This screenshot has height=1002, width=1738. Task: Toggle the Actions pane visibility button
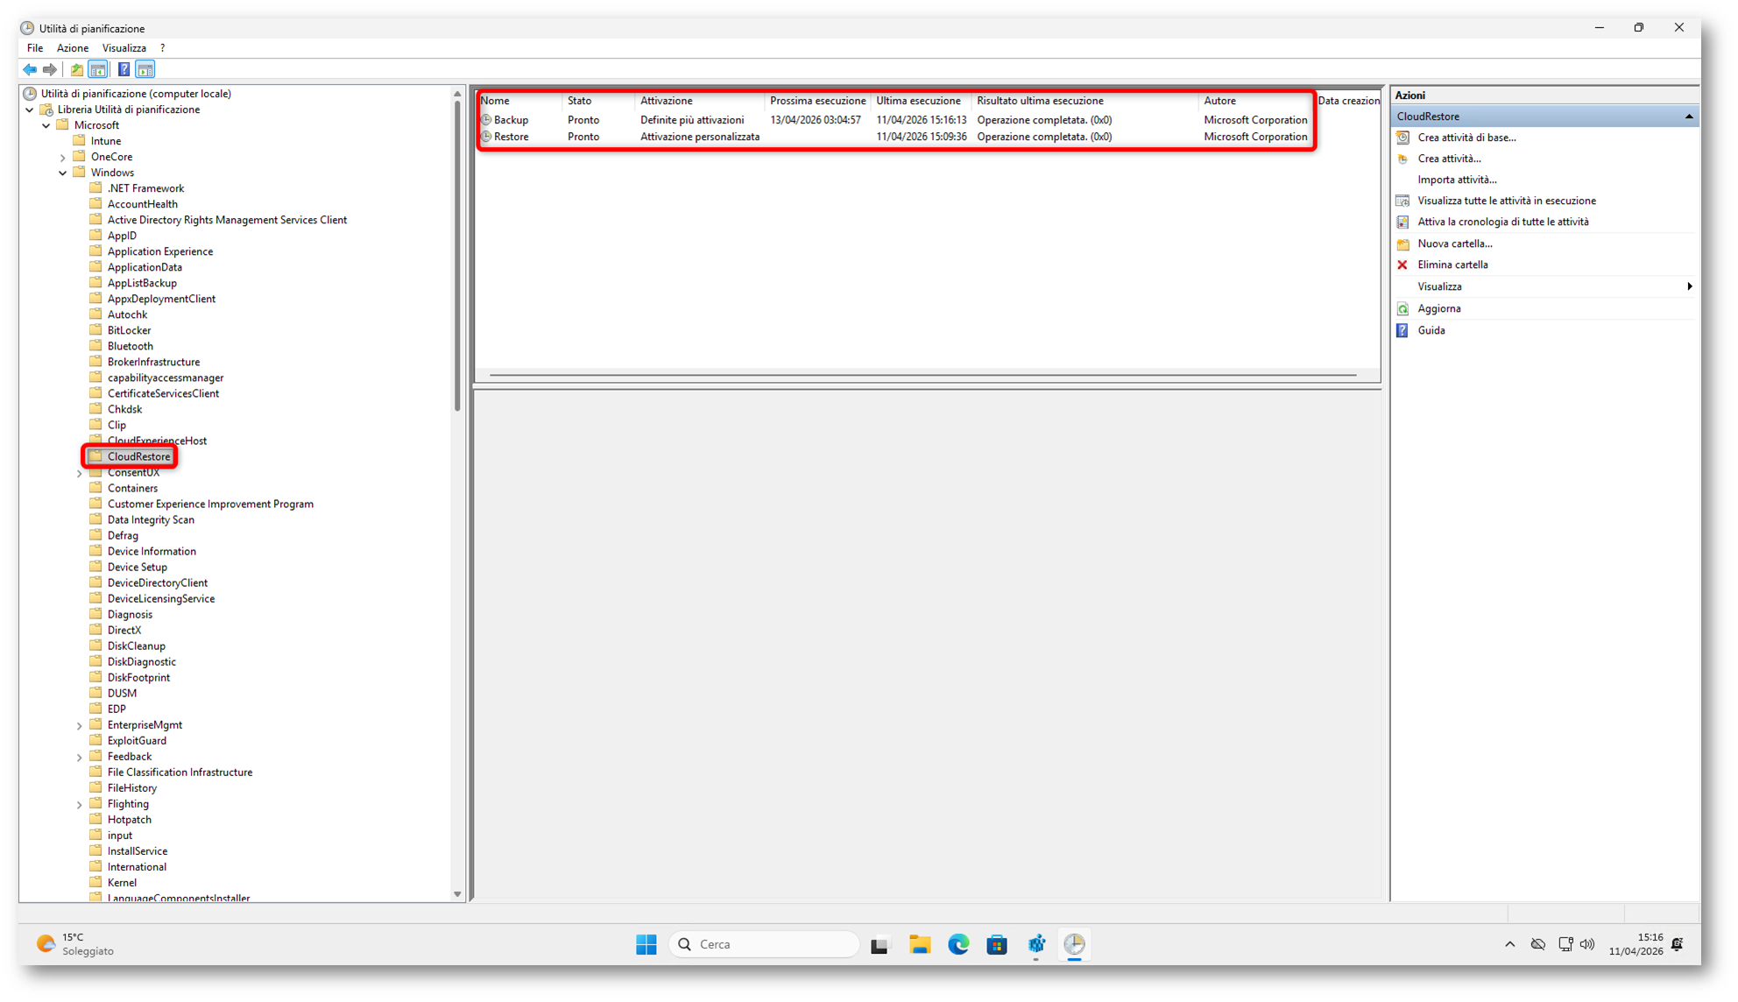[145, 69]
